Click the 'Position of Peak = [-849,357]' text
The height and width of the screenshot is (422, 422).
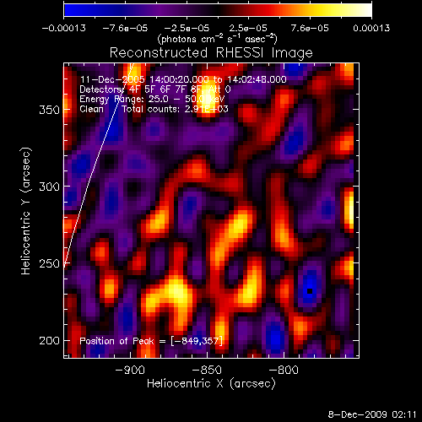[151, 341]
